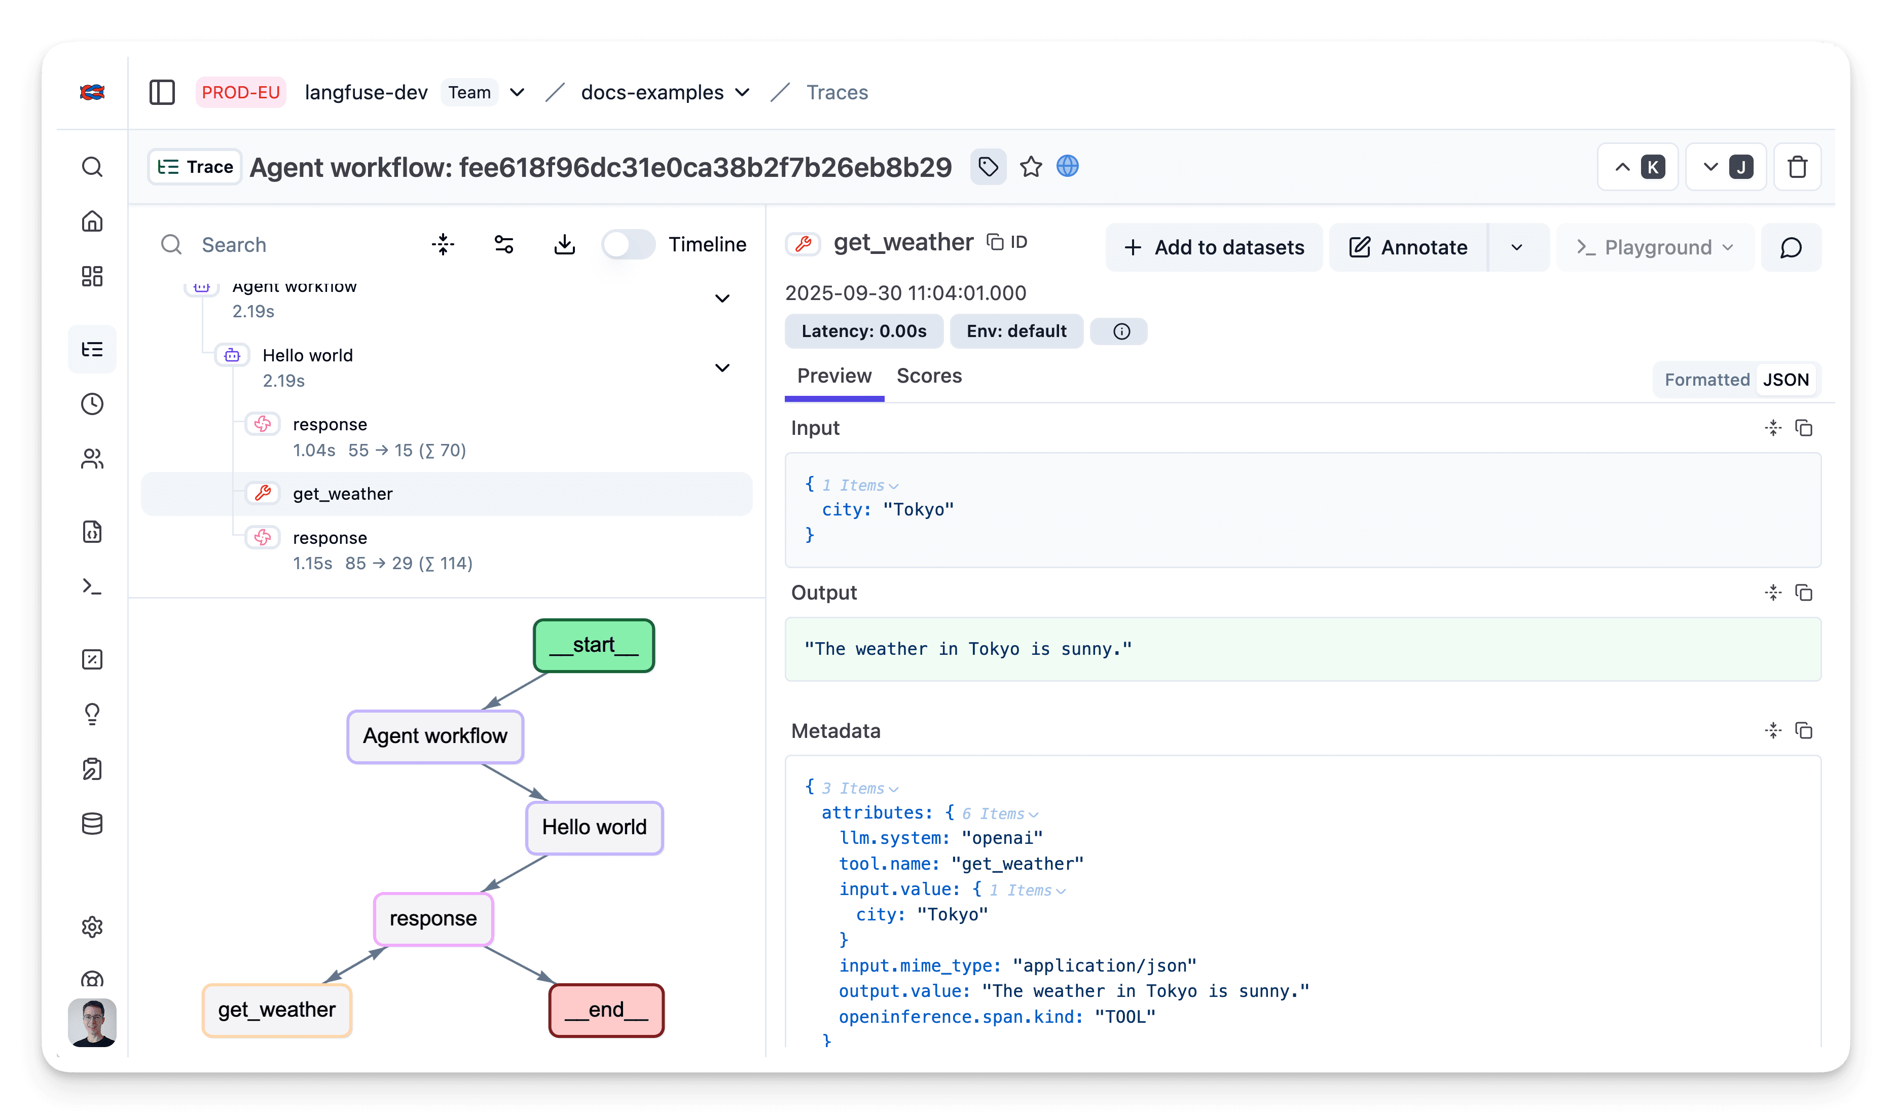Select Formatted view option

tap(1706, 380)
